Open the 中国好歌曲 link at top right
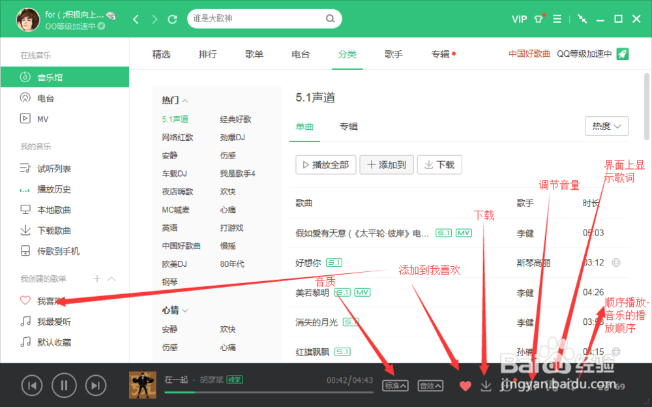The height and width of the screenshot is (407, 652). (529, 54)
